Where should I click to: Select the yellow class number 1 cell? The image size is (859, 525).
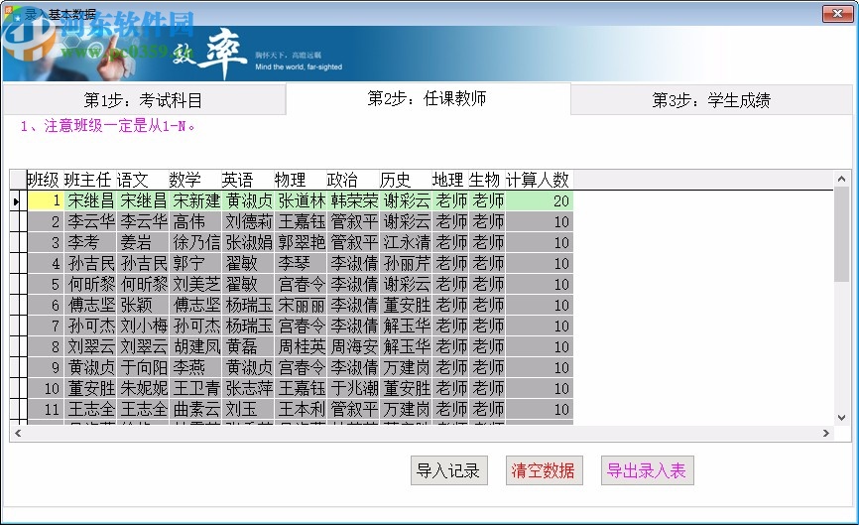(46, 201)
